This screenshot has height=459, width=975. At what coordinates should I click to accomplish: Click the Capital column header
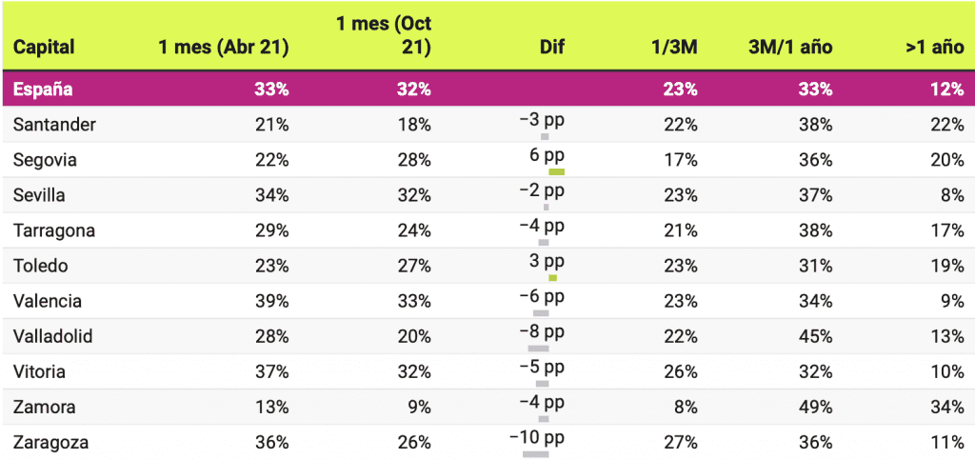tap(44, 47)
